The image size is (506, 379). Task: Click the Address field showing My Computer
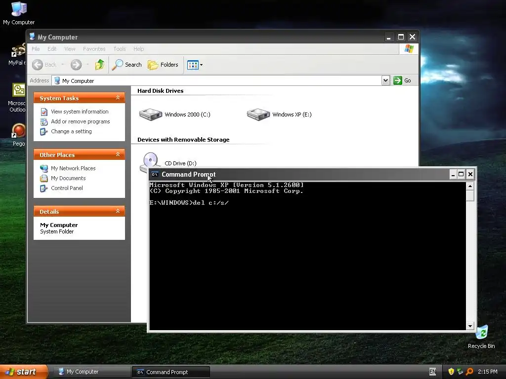(x=216, y=80)
